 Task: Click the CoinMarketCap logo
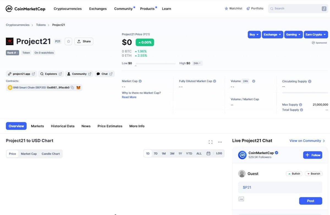pyautogui.click(x=26, y=9)
